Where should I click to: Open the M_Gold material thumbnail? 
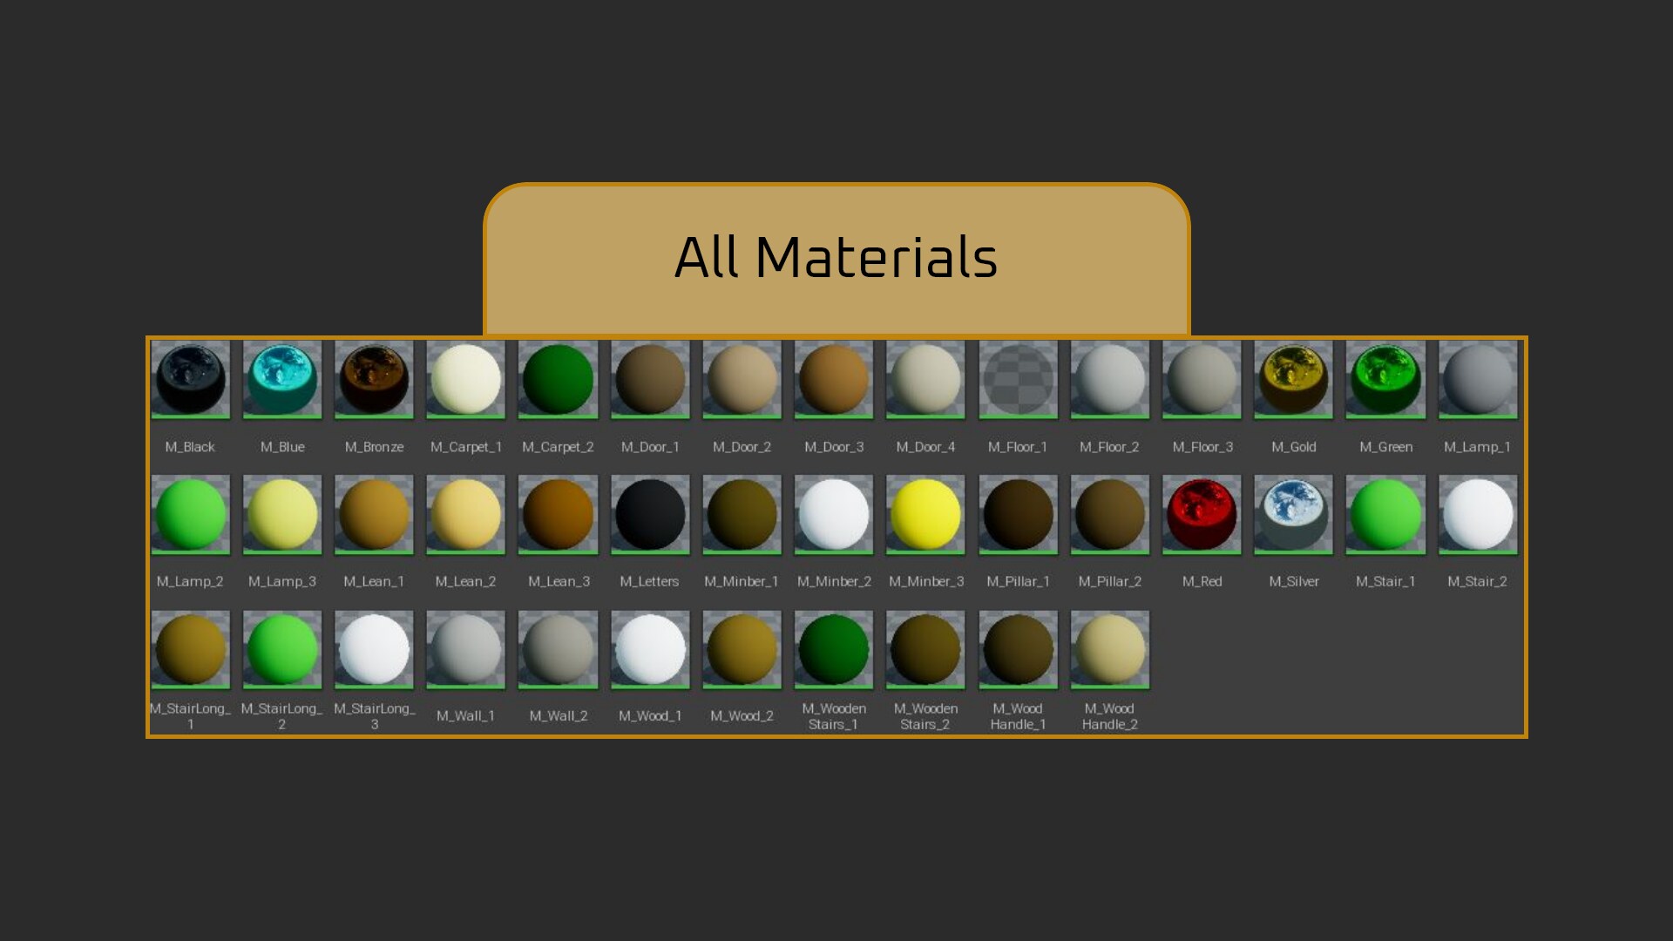click(1293, 380)
